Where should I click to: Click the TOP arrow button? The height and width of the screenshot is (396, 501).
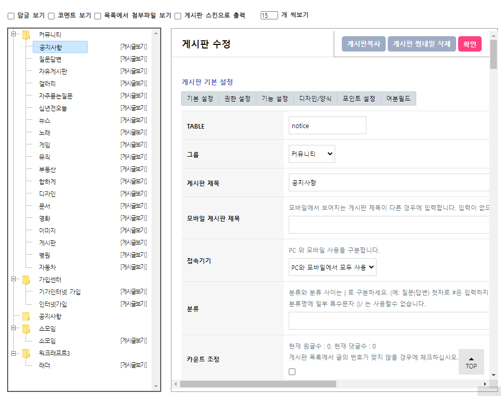471,362
